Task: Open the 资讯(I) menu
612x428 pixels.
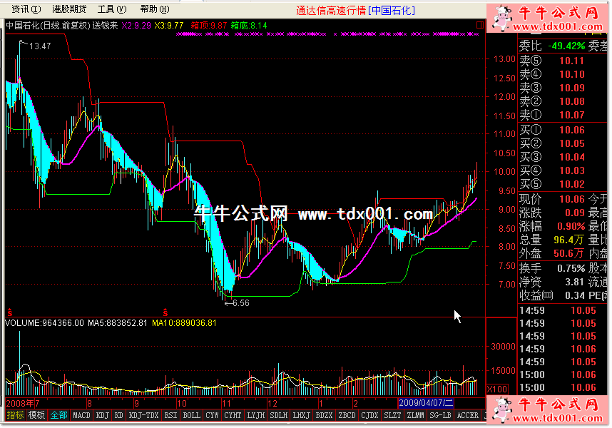Action: point(26,9)
